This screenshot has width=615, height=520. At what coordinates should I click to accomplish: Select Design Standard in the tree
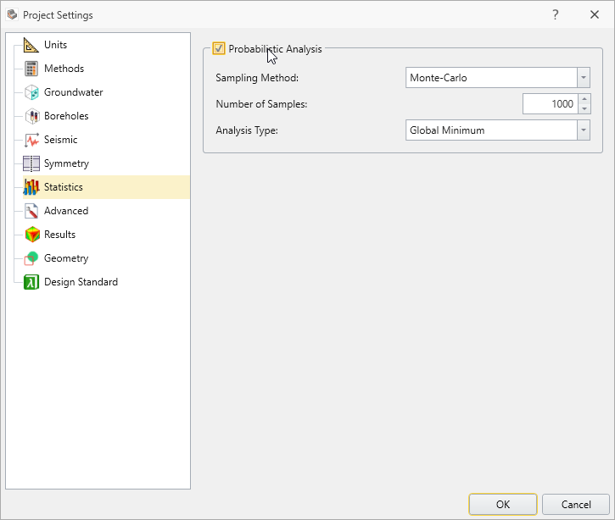coord(81,282)
